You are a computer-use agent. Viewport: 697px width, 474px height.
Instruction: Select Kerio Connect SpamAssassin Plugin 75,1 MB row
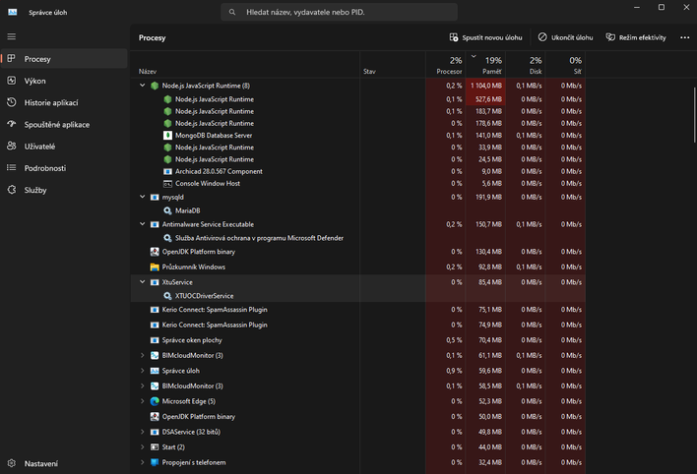[358, 309]
